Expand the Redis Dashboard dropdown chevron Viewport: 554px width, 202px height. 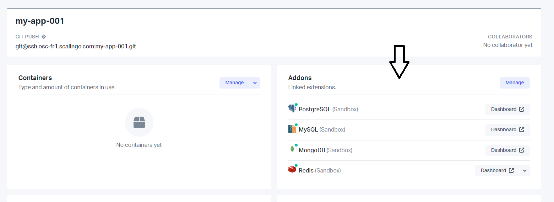[x=525, y=170]
